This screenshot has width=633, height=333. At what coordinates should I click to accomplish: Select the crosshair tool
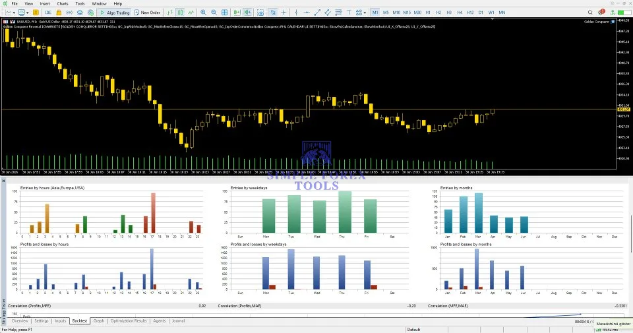pos(284,13)
